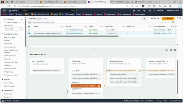Viewport: 183px width, 103px height.
Task: Toggle the select-all VPCs checkbox
Action: click(29, 27)
